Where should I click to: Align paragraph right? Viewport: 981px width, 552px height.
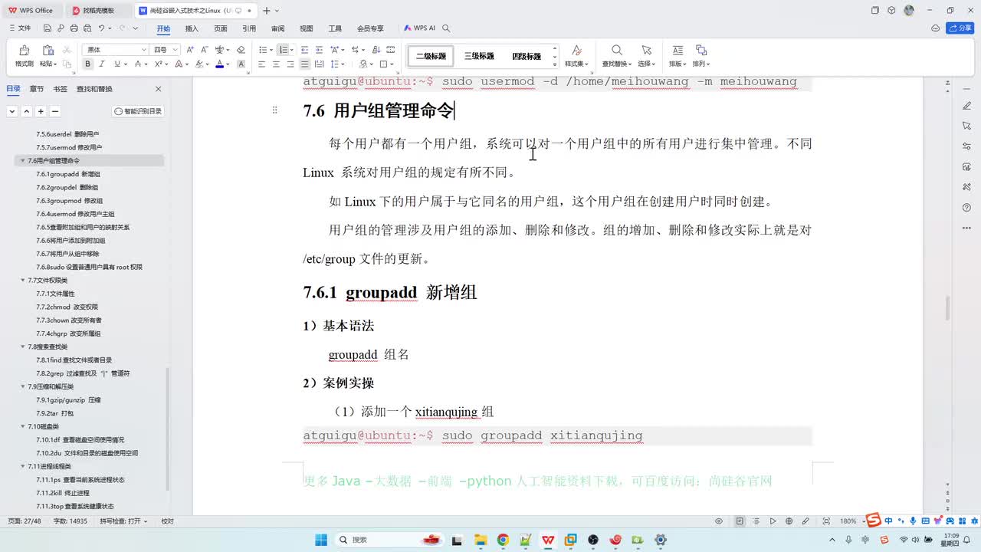[290, 64]
